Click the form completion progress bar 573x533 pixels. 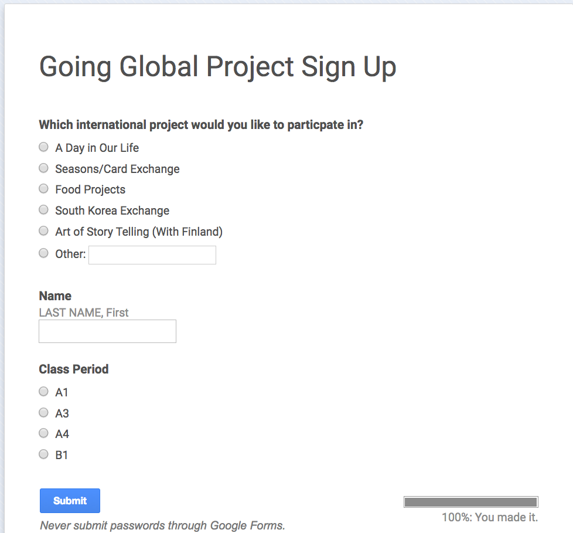click(470, 502)
